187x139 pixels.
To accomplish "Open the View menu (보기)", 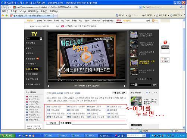I will pyautogui.click(x=22, y=12).
